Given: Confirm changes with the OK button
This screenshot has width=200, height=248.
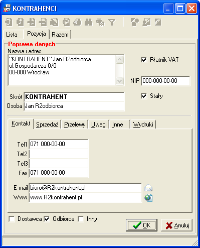Looking at the screenshot, I should click(x=141, y=225).
